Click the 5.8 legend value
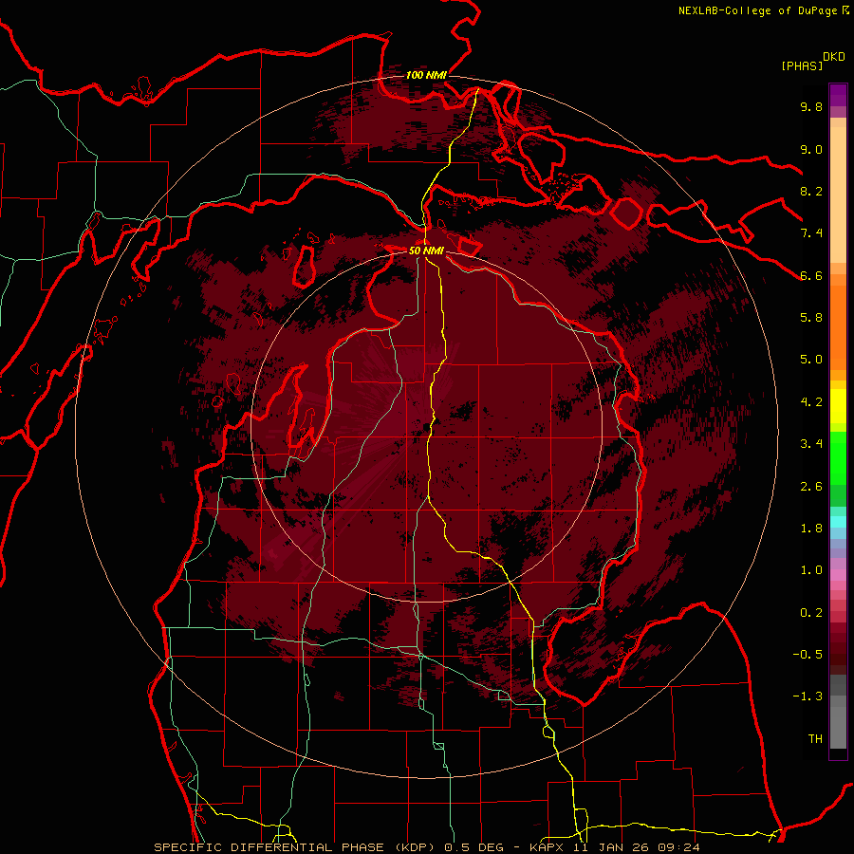Screen dimensions: 854x854 tap(811, 318)
